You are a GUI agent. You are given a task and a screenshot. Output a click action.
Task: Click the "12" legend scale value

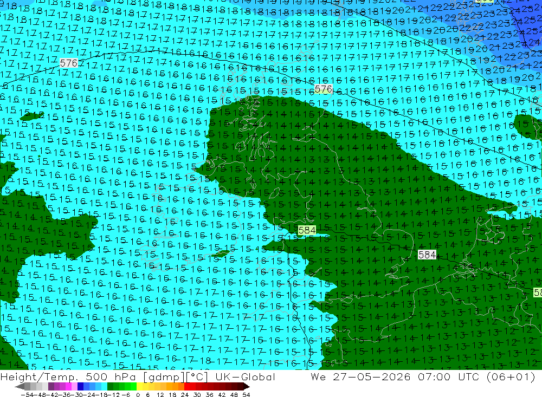coord(160,395)
